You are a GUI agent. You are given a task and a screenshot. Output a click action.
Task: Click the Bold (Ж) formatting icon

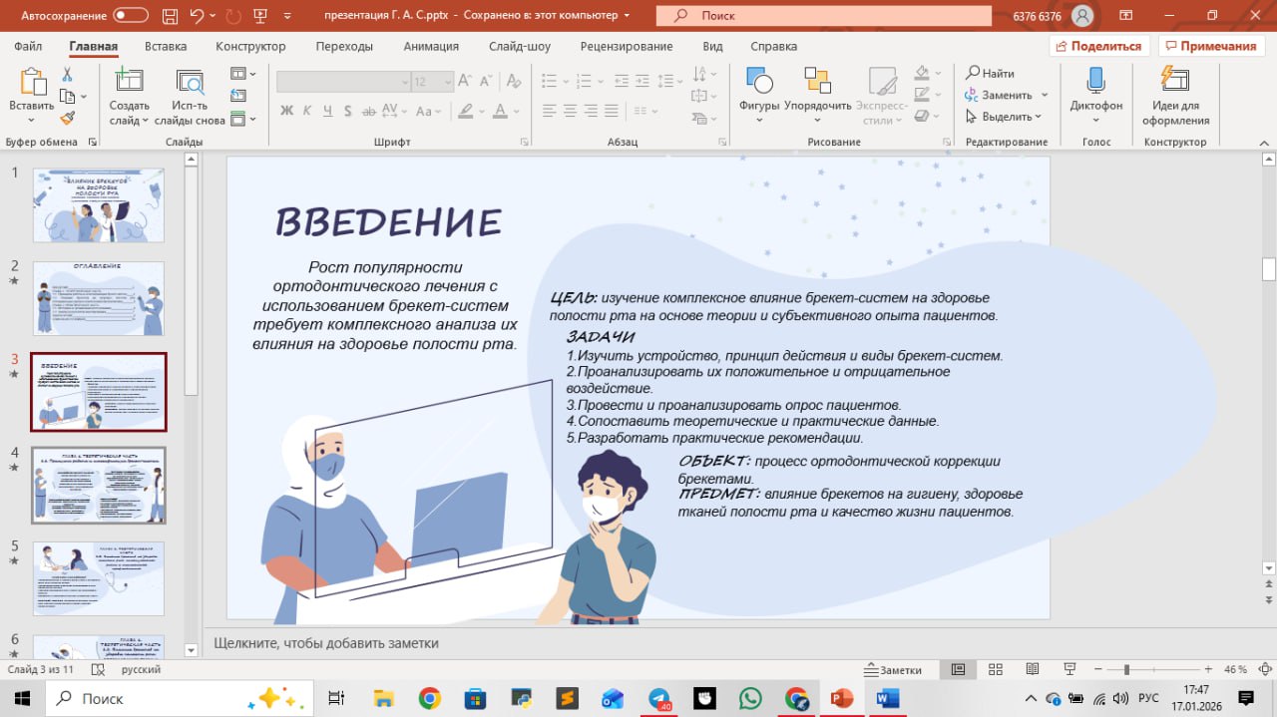tap(286, 110)
